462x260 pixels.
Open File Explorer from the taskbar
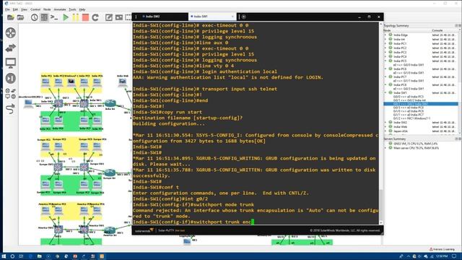tap(39, 256)
